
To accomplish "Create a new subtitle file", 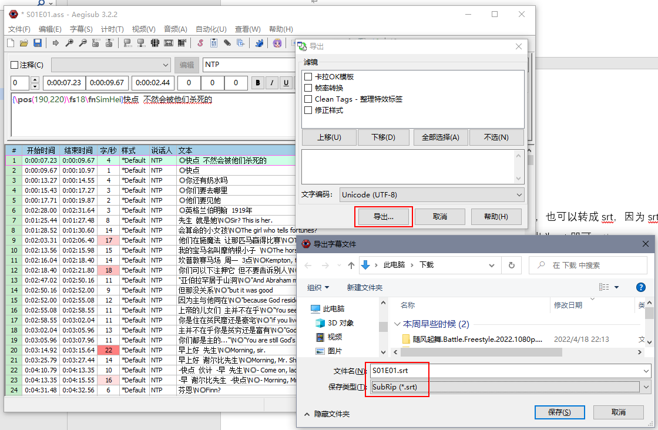I will pyautogui.click(x=11, y=43).
